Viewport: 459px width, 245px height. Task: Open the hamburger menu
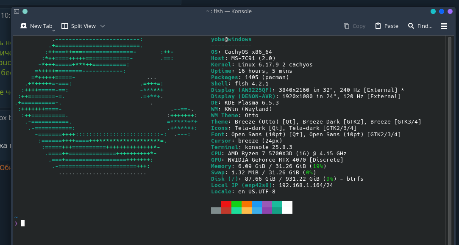point(444,26)
